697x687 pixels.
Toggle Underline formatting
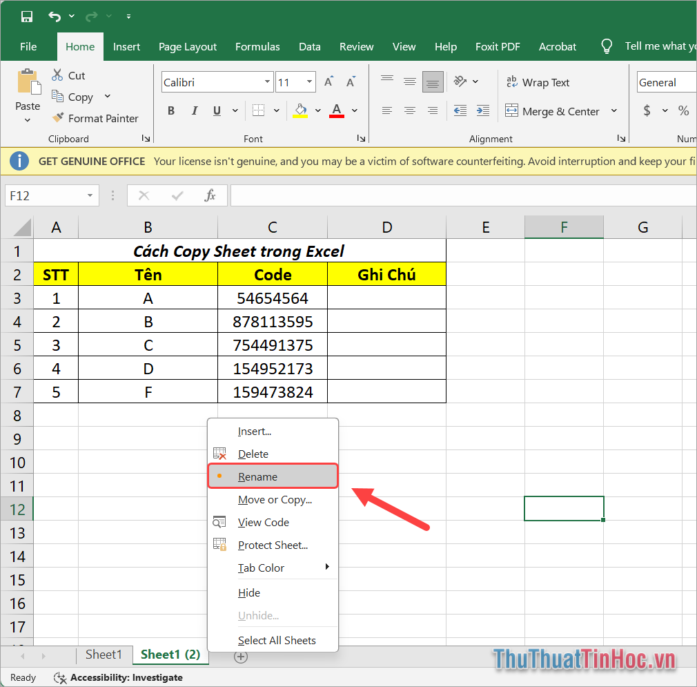point(217,110)
